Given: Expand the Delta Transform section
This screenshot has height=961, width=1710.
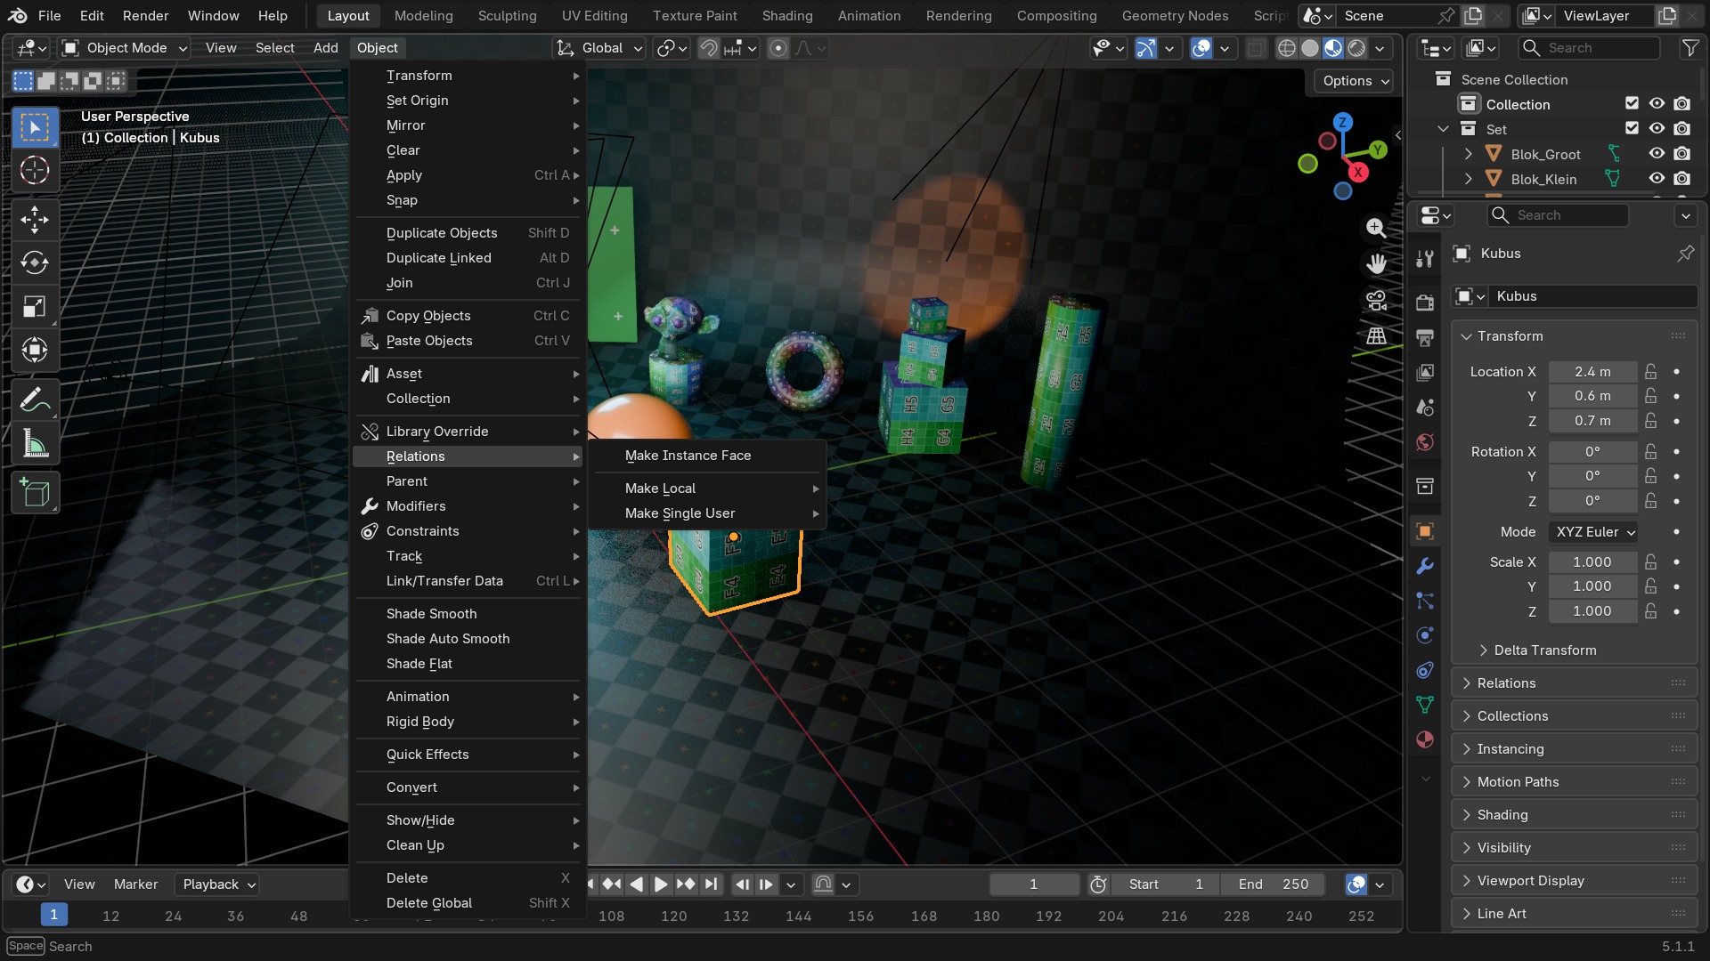Looking at the screenshot, I should pyautogui.click(x=1544, y=650).
